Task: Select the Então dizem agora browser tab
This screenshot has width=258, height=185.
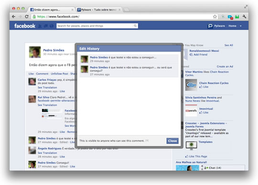Action: coord(51,10)
